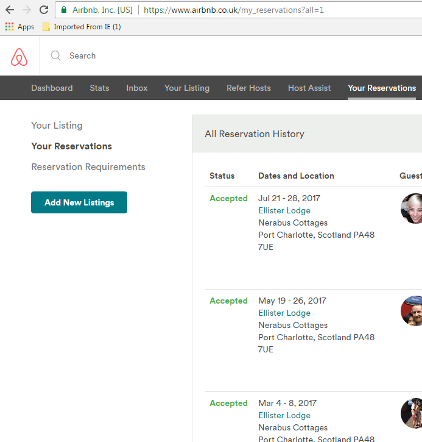Open Reservation Requirements in sidebar
The image size is (422, 442).
click(88, 167)
